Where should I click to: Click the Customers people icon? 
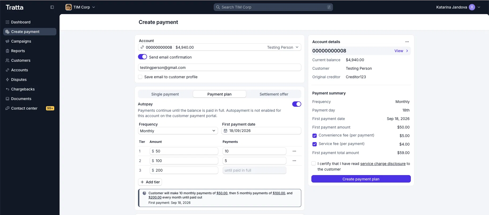coord(7,60)
